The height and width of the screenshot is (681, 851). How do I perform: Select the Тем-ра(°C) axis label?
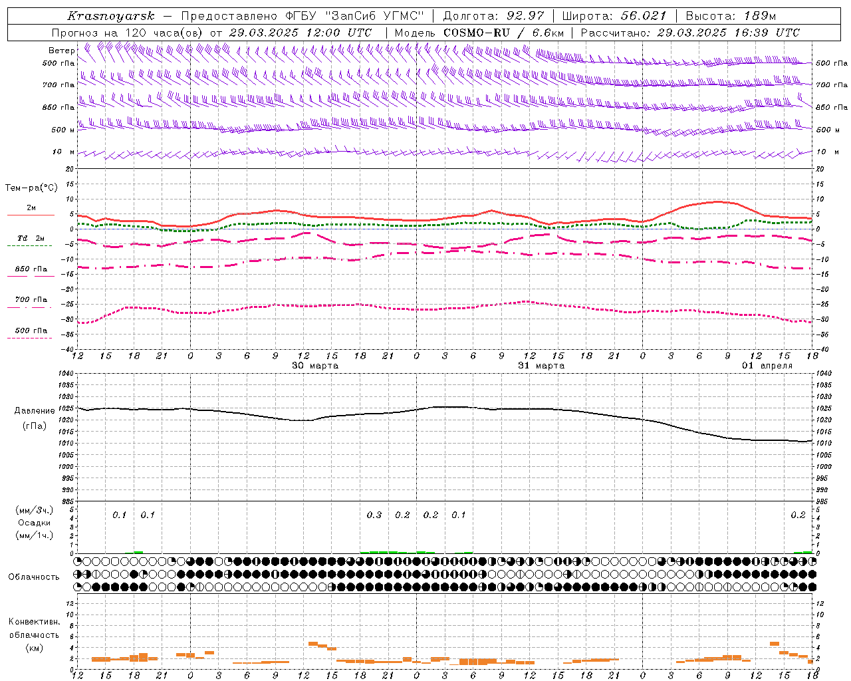click(x=31, y=188)
